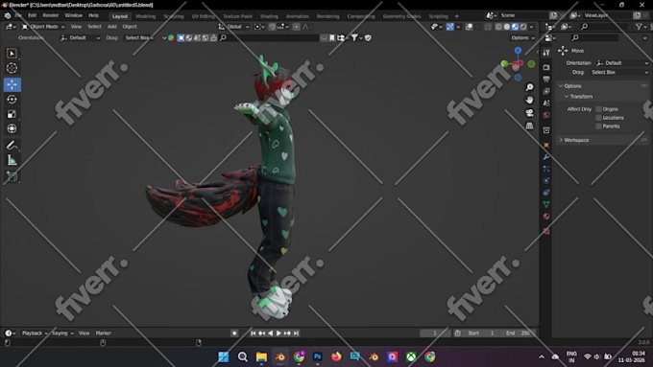This screenshot has height=367, width=653.
Task: Add a new workspace tab with plus
Action: coord(456,16)
